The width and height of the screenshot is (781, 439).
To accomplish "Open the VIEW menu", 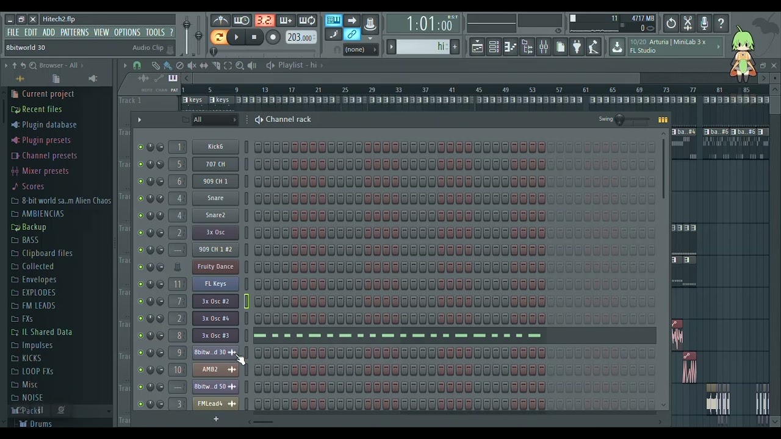I will [101, 32].
